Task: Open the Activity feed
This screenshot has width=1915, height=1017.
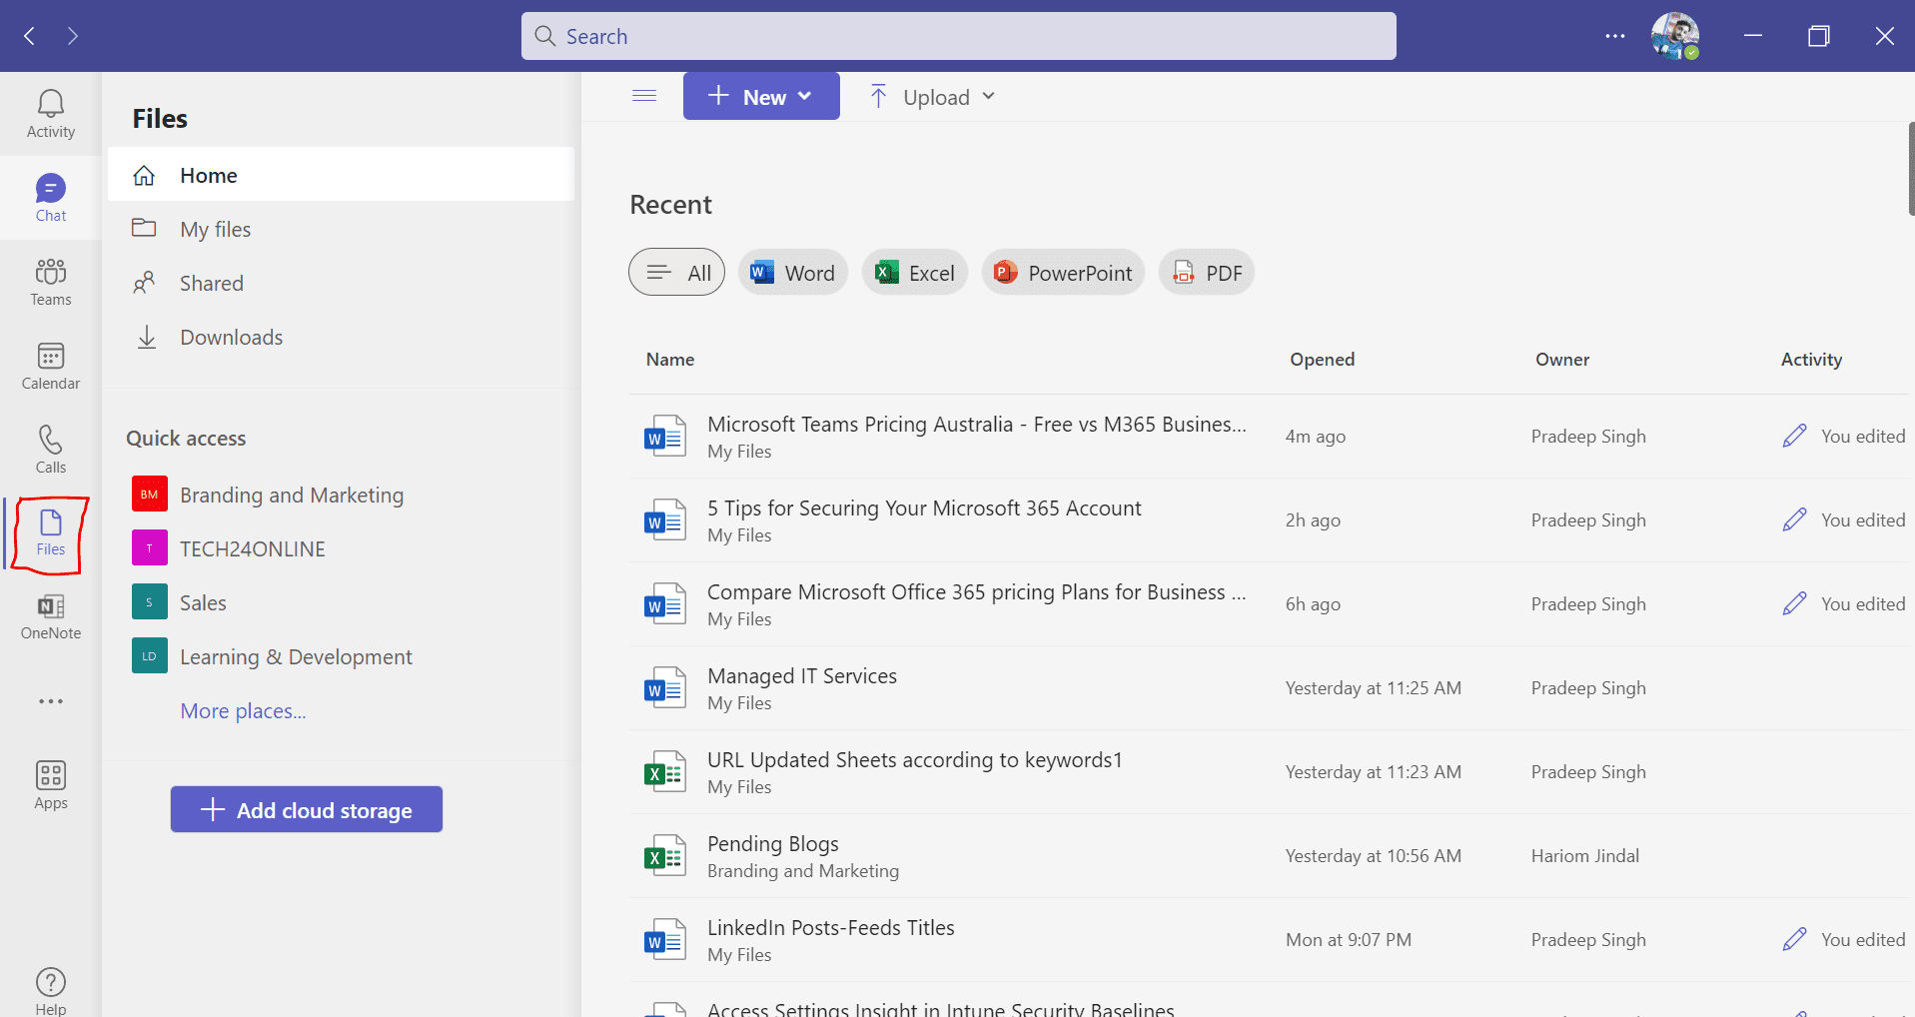Action: pos(49,112)
